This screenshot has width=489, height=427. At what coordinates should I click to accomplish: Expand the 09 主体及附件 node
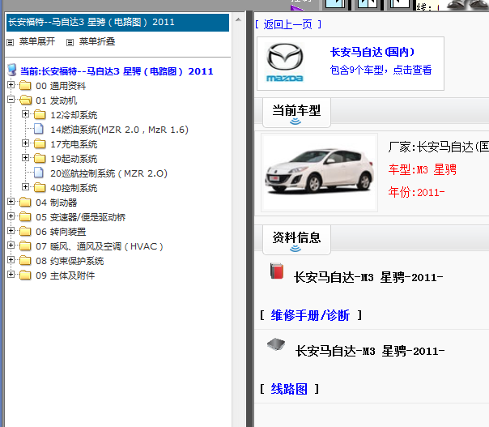pyautogui.click(x=11, y=275)
